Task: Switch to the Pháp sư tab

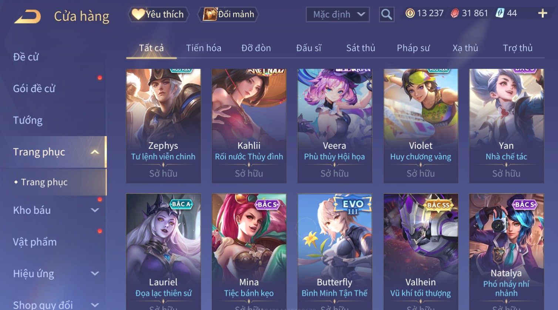Action: click(413, 48)
